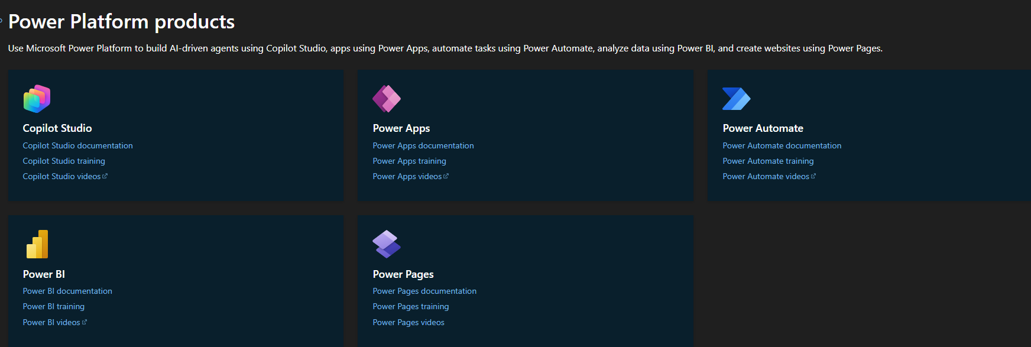Viewport: 1031px width, 347px height.
Task: Click the Power Pages product icon
Action: pyautogui.click(x=387, y=244)
